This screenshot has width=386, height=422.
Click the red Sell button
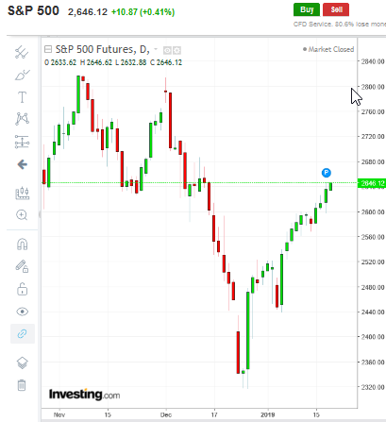336,9
